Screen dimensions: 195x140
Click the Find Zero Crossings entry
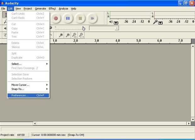click(x=28, y=68)
